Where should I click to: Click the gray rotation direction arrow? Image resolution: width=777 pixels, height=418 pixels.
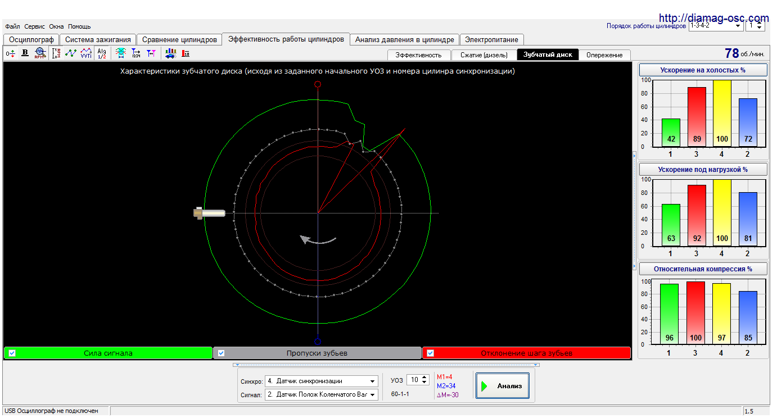tap(318, 240)
